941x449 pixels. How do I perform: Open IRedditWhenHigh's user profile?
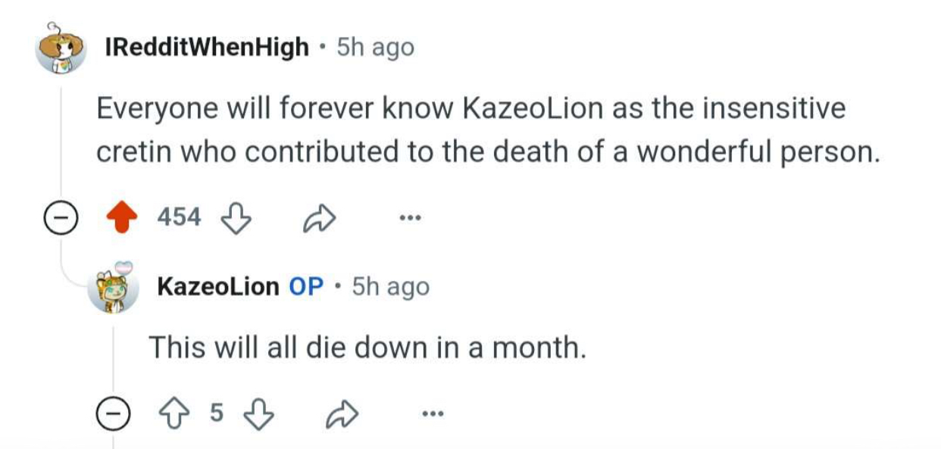[x=207, y=47]
